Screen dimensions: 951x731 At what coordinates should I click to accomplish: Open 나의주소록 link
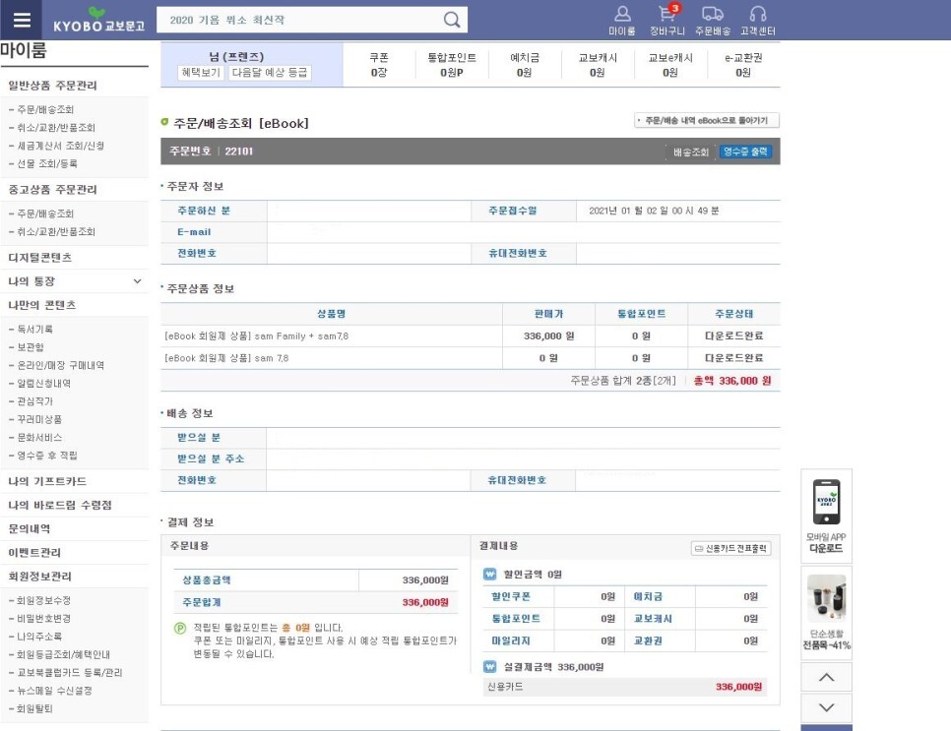click(x=39, y=638)
